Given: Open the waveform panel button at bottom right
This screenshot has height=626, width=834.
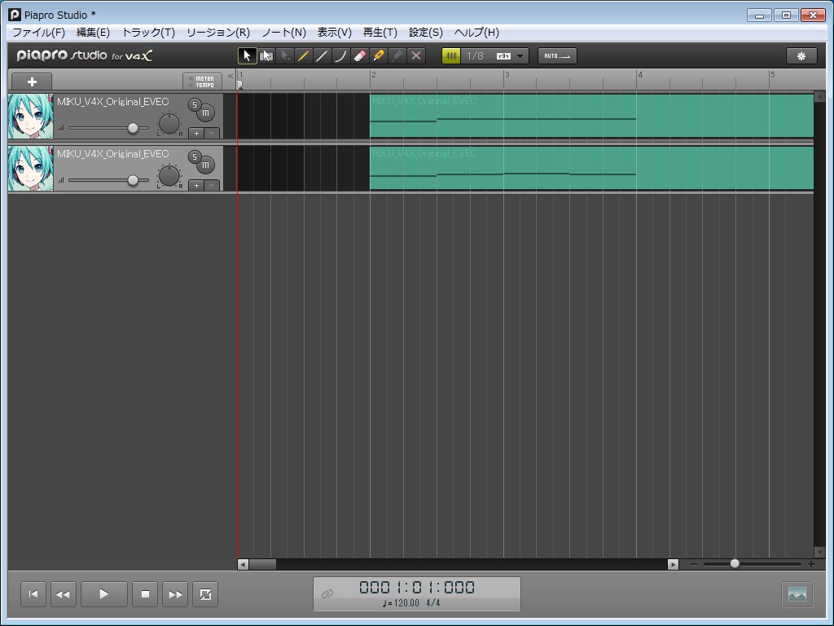Looking at the screenshot, I should click(797, 594).
